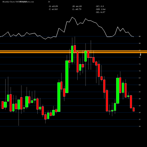Click the 75 price axis label
The image size is (147, 147).
(140, 64)
